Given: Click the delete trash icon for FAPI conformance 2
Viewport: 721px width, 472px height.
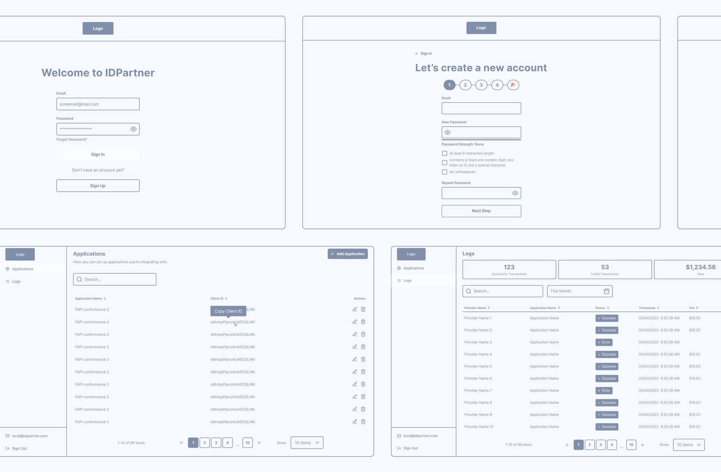Looking at the screenshot, I should point(364,310).
